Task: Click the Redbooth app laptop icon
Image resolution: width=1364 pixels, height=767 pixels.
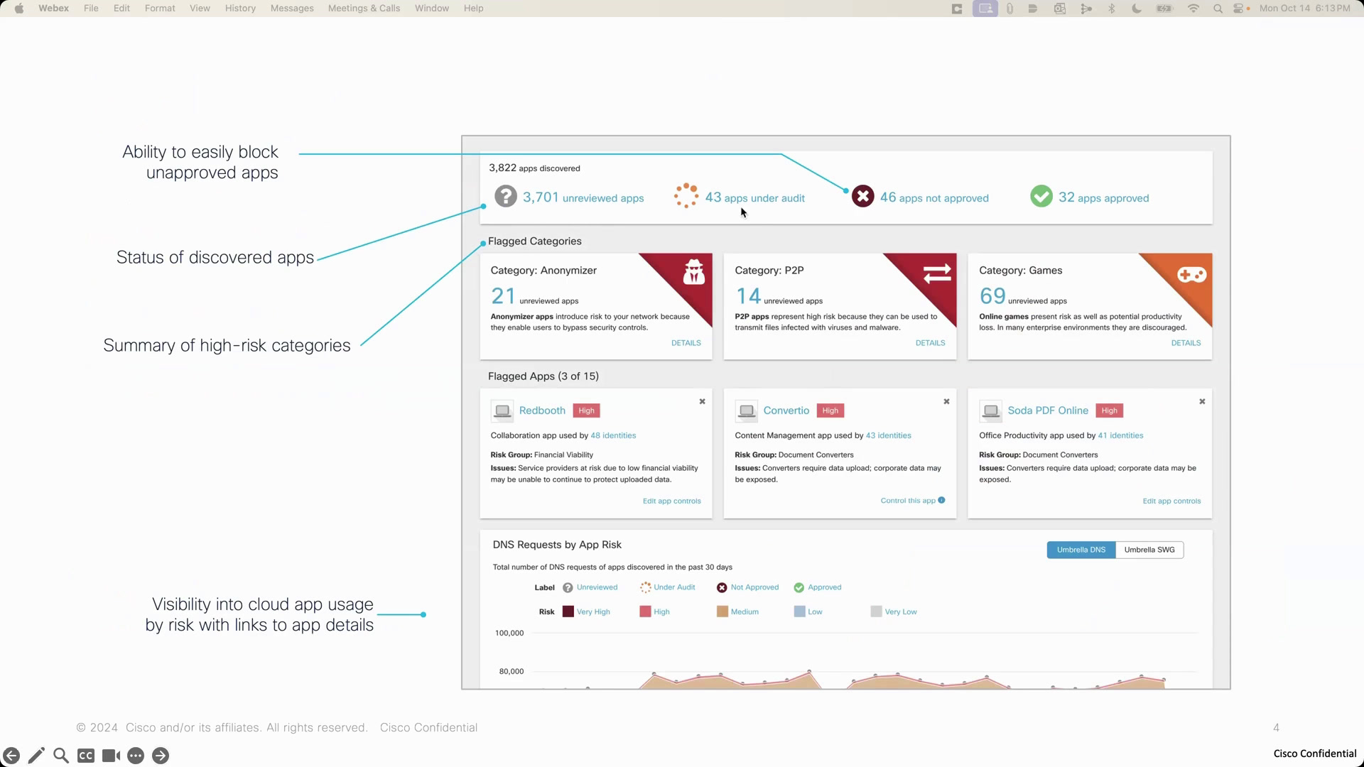Action: (x=502, y=410)
